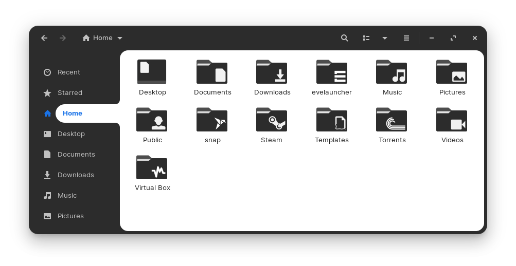The image size is (516, 266).
Task: Select the Pictures folder icon
Action: pyautogui.click(x=452, y=72)
